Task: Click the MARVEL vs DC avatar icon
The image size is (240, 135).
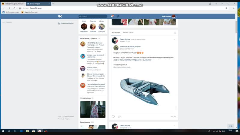Action: (83, 68)
